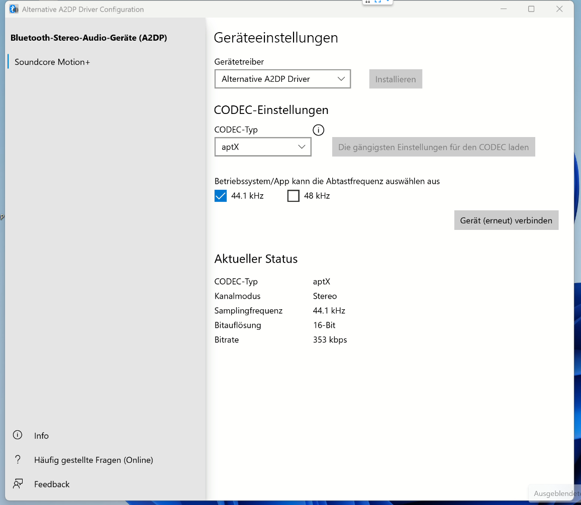Open the Gerätetreiber dropdown

click(x=282, y=79)
